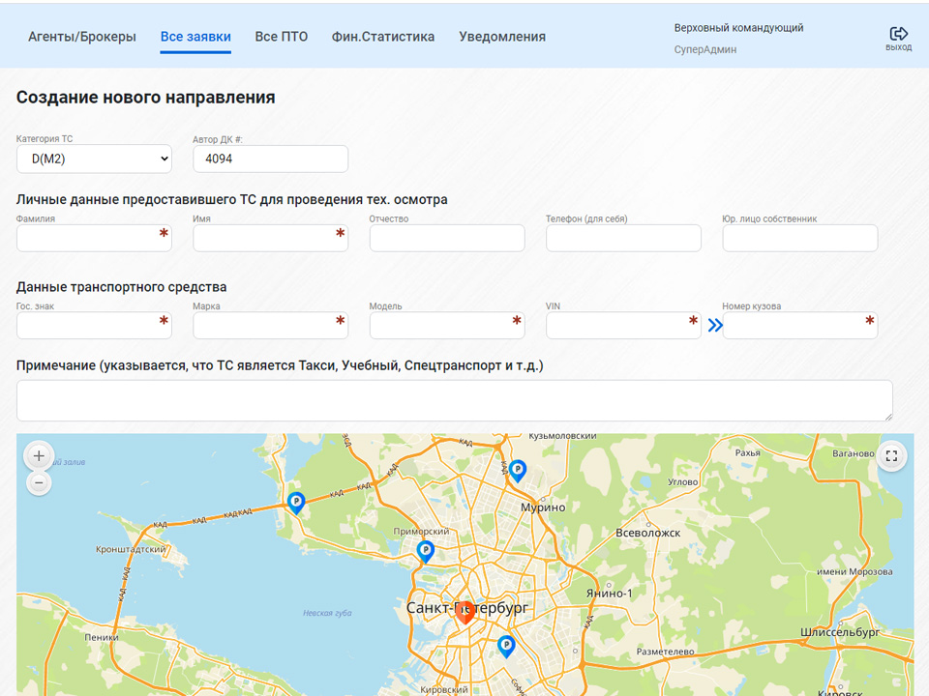Screen dimensions: 929x696
Task: Toggle fullscreen map view
Action: click(891, 455)
